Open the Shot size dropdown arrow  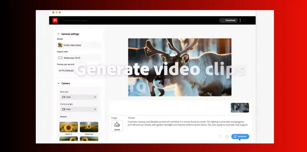(95, 97)
